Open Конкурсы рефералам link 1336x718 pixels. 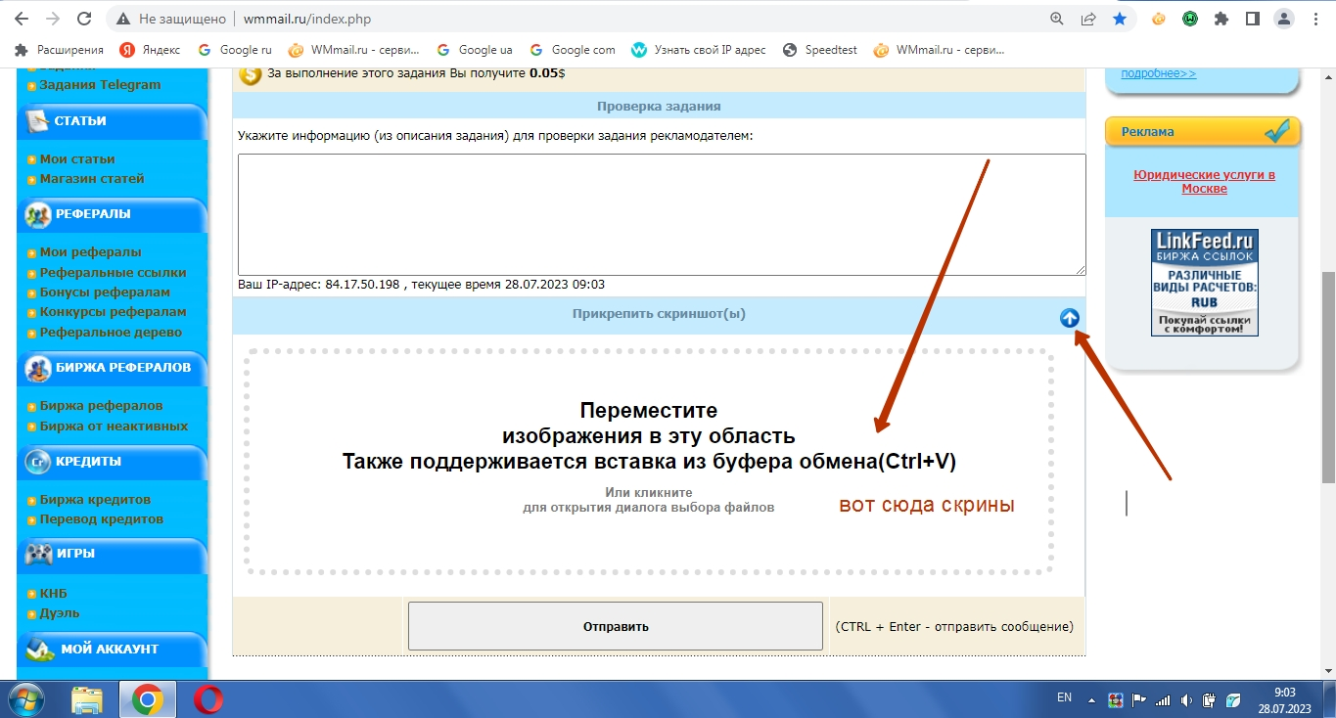(113, 311)
